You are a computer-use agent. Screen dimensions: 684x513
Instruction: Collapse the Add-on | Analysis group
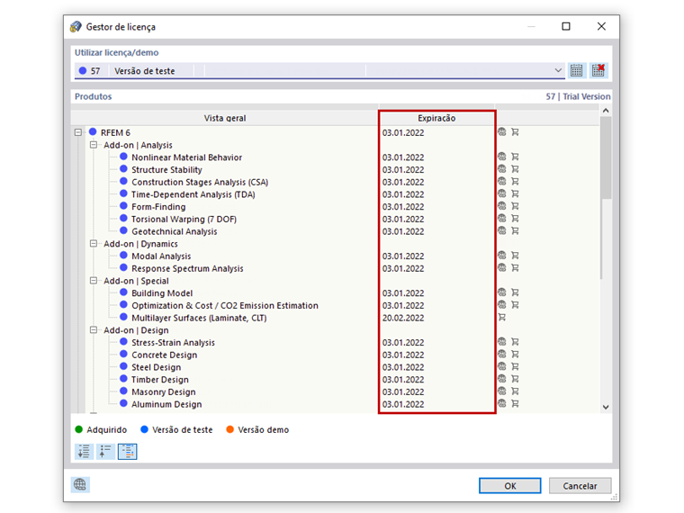click(x=94, y=144)
